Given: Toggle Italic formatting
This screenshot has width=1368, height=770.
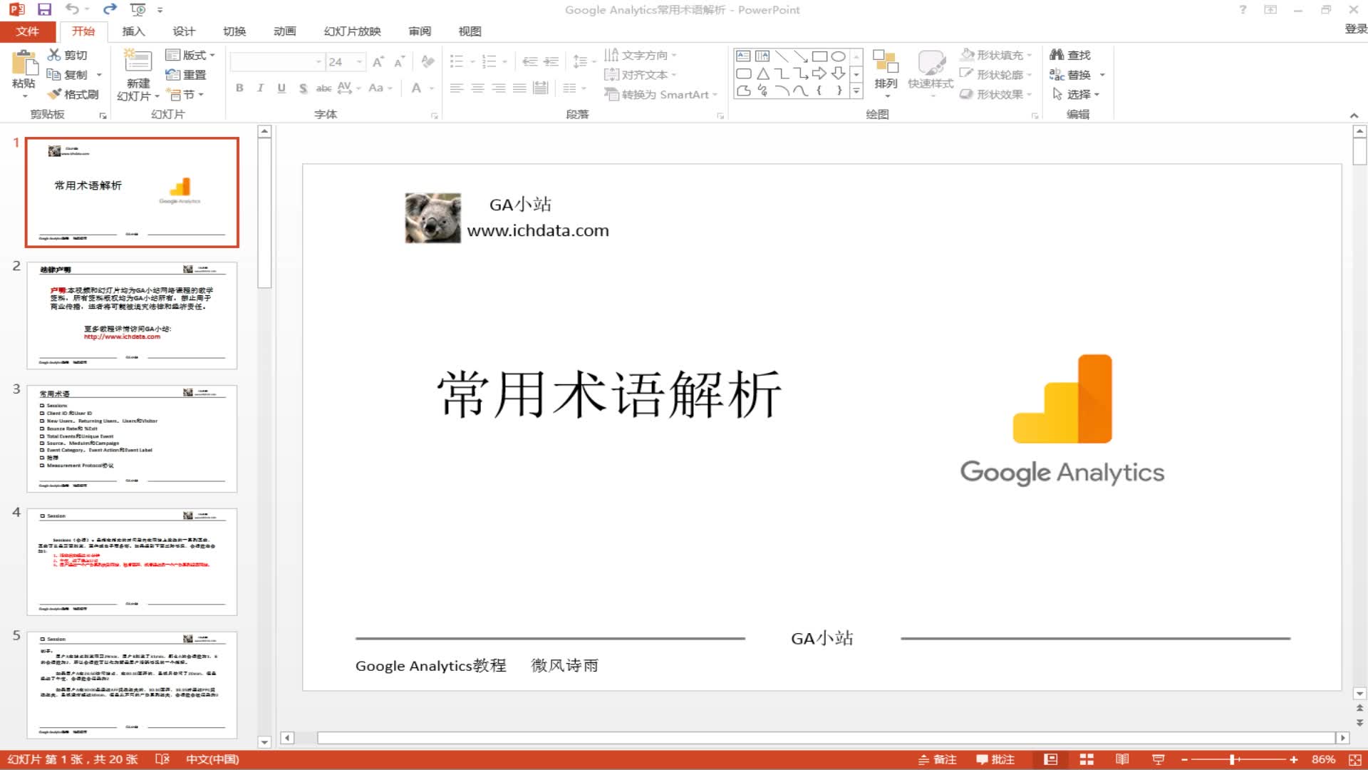Looking at the screenshot, I should coord(260,88).
